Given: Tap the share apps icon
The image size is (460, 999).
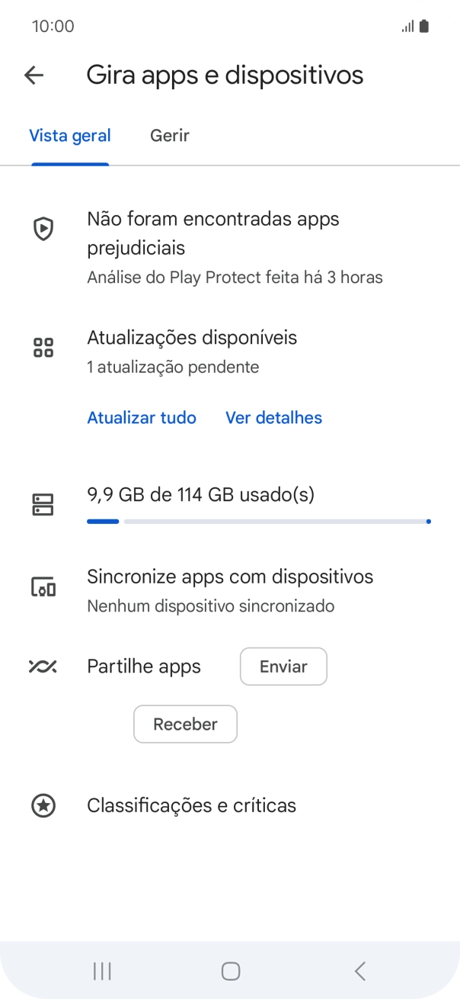Looking at the screenshot, I should pos(43,667).
